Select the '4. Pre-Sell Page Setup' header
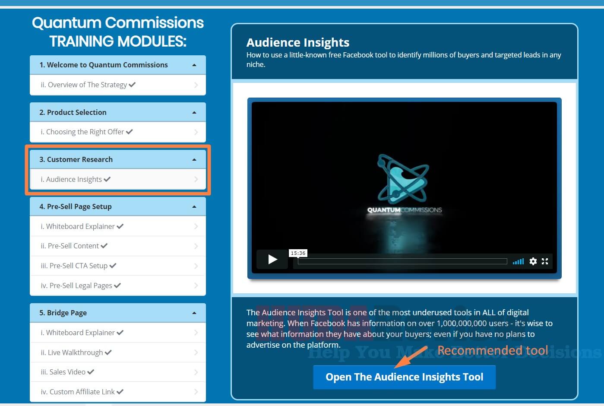The width and height of the screenshot is (604, 406). [118, 206]
